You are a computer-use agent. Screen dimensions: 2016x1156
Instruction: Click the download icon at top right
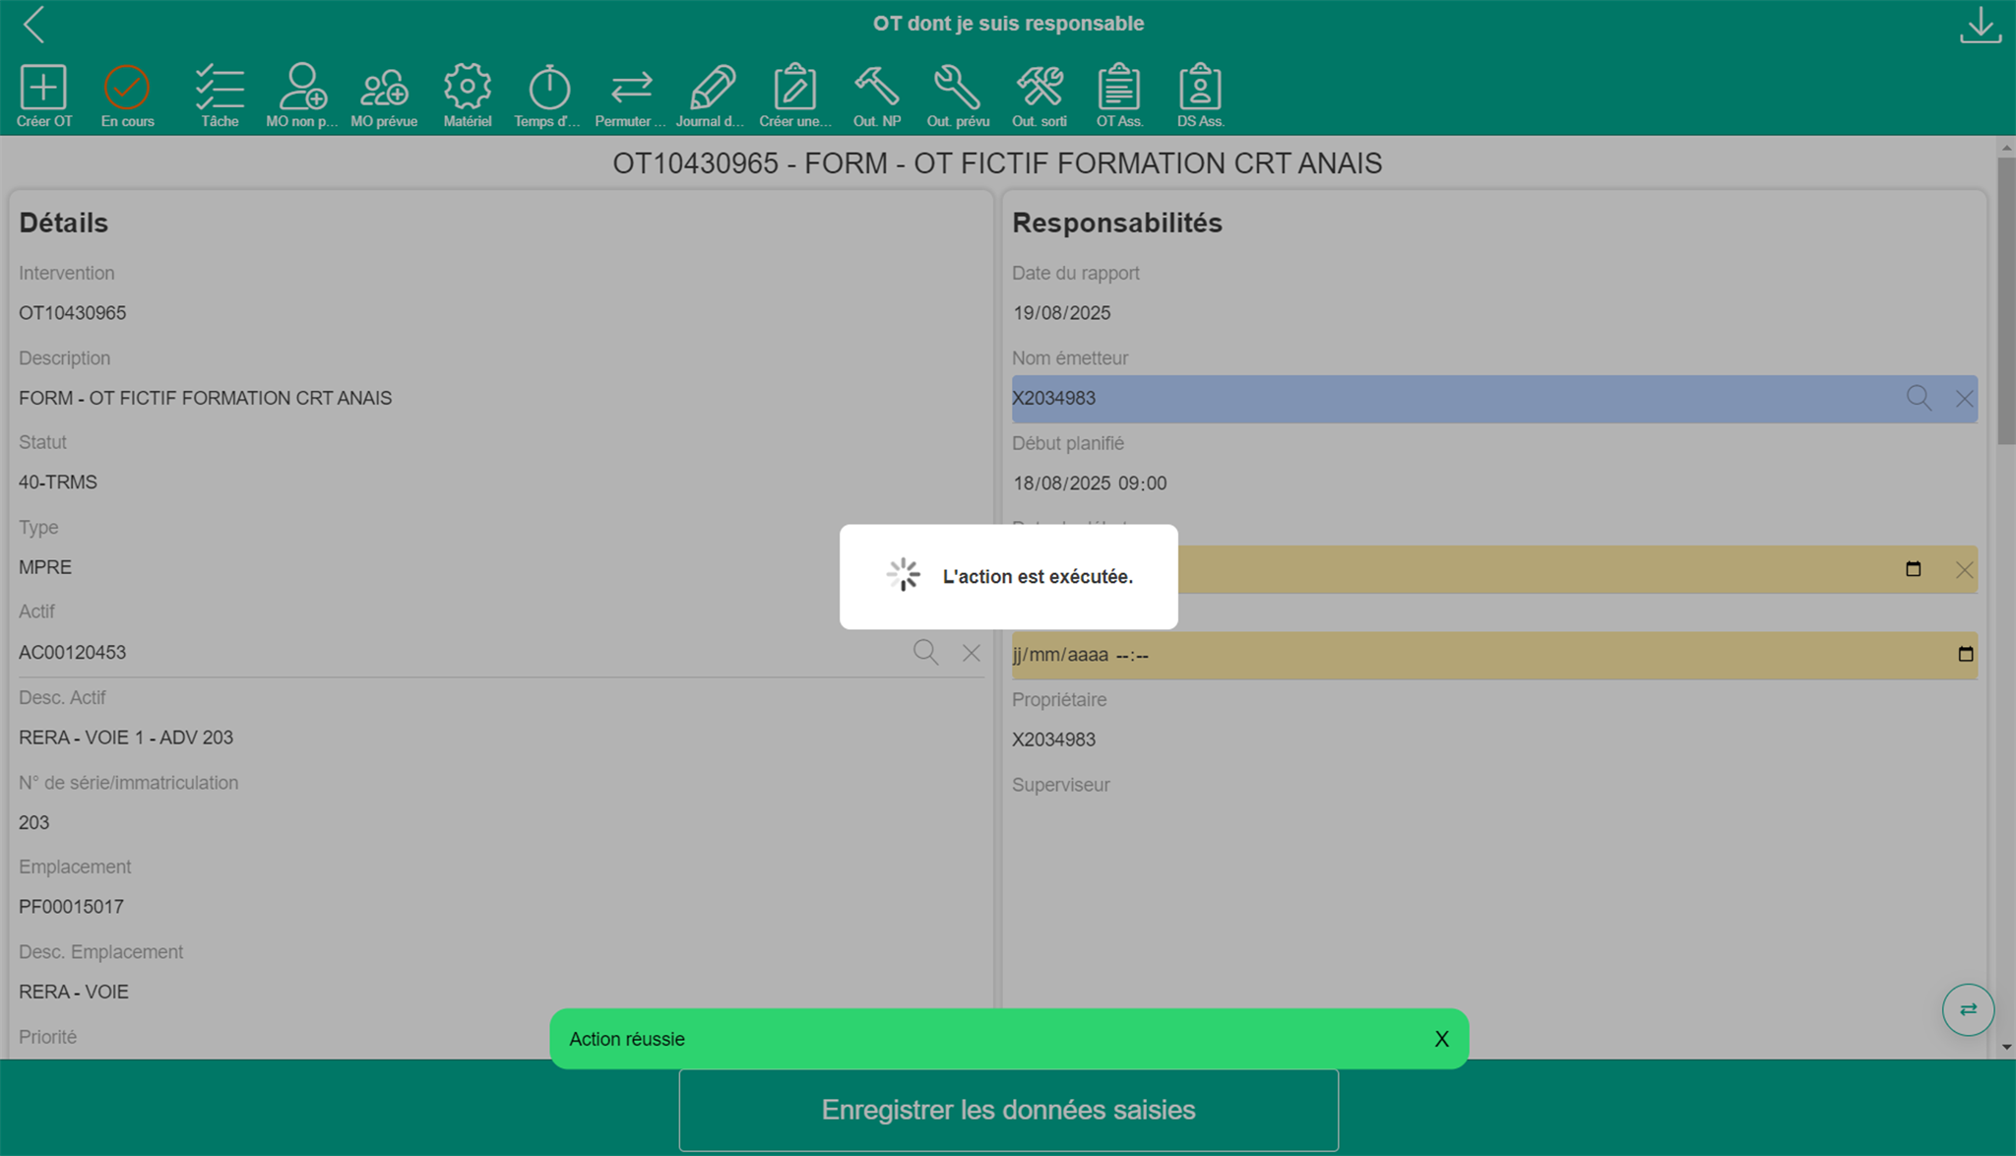click(x=1980, y=26)
